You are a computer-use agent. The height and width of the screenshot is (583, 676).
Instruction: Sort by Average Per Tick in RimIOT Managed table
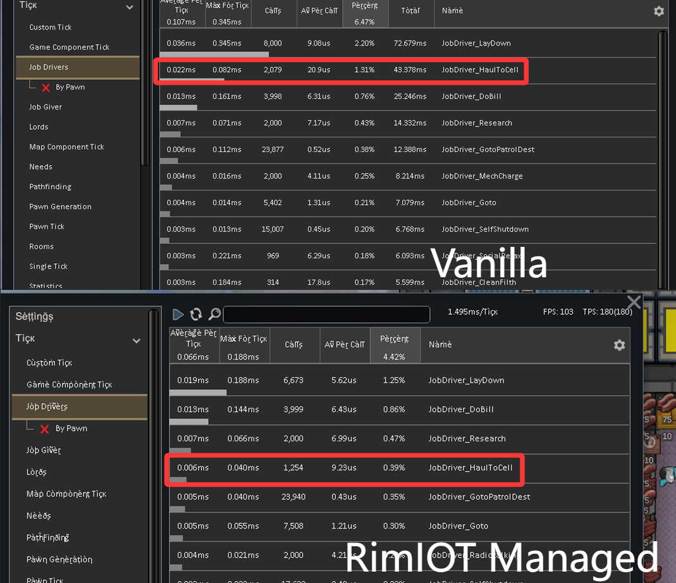click(194, 345)
